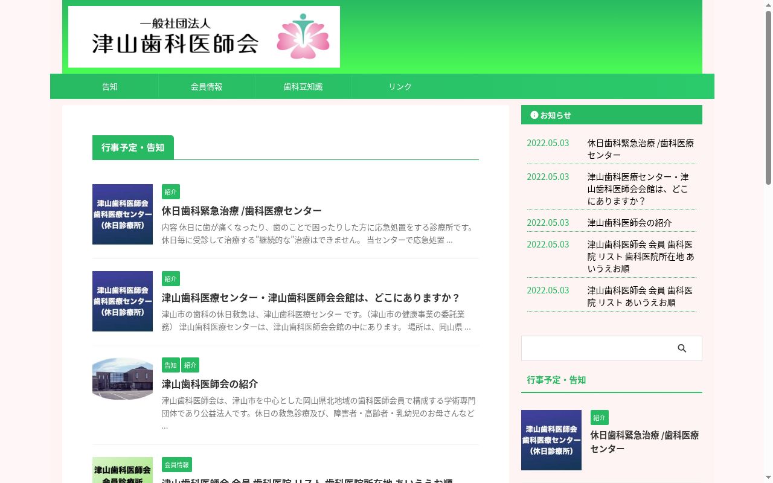773x483 pixels.
Task: Open news item 休日歯科緊急治療 in お知らせ
Action: coord(641,149)
